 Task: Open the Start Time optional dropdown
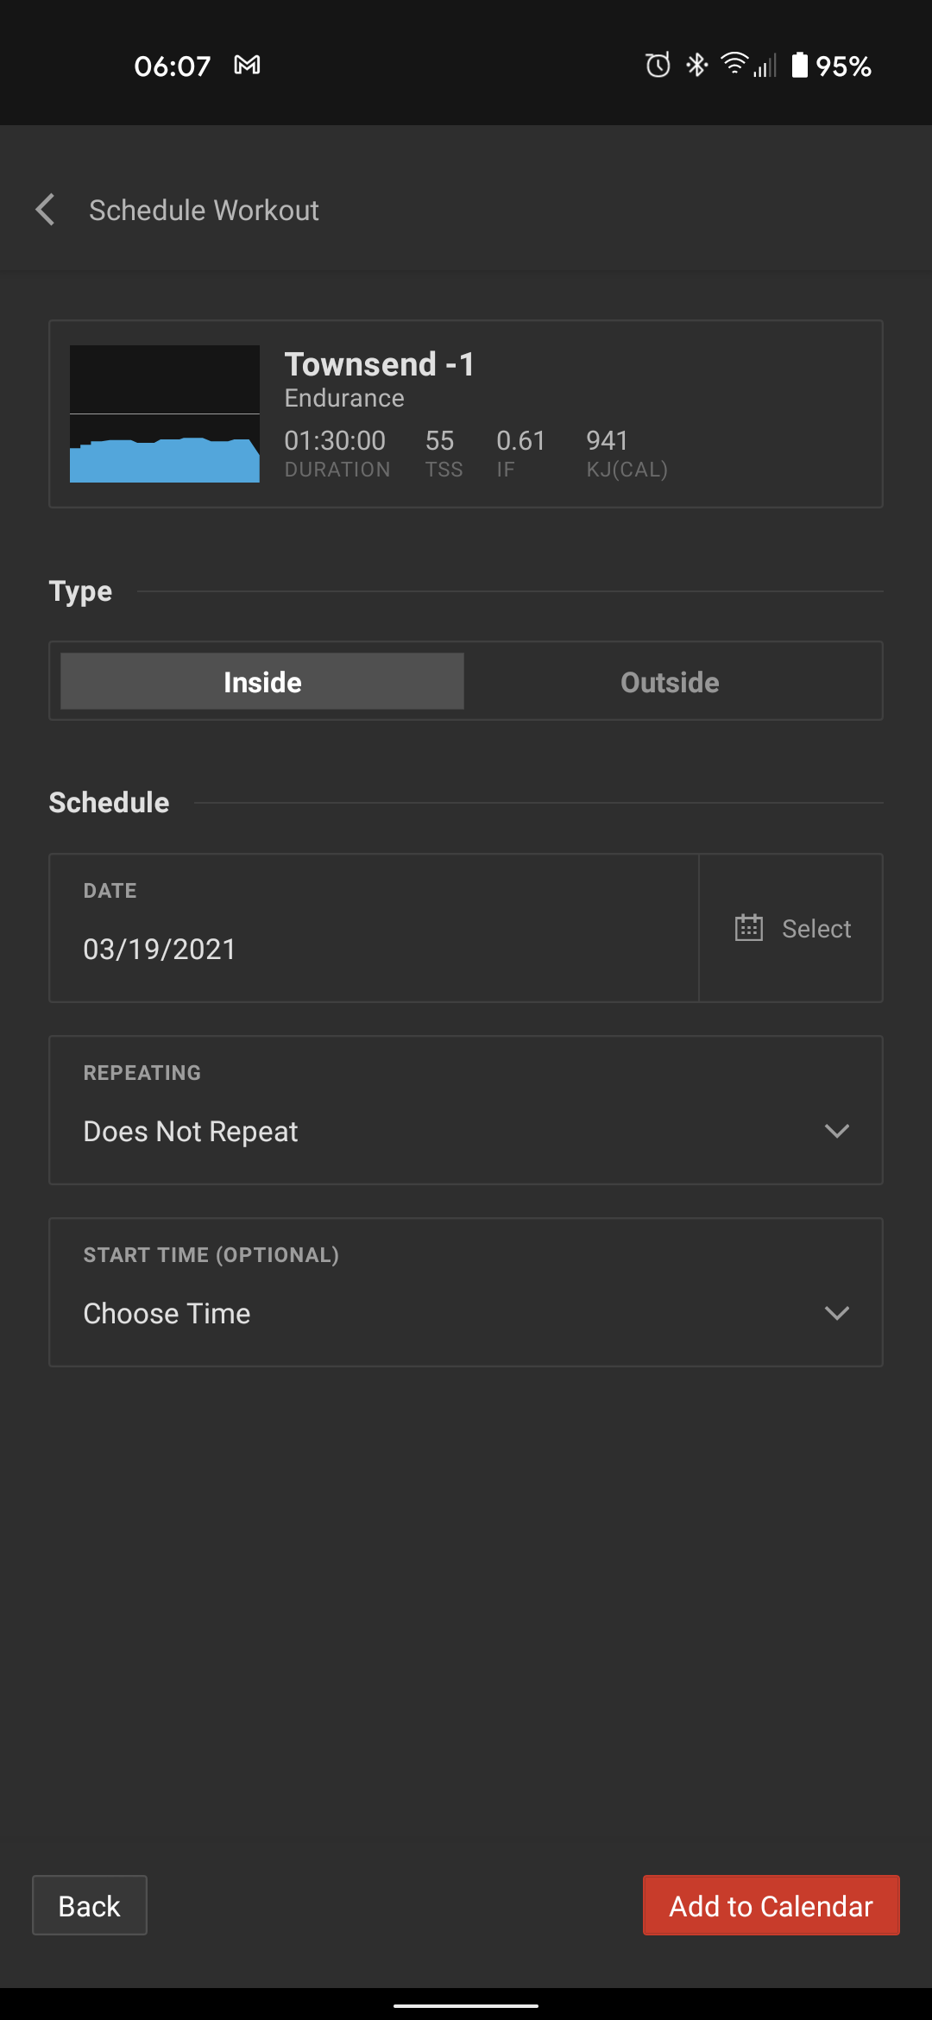[466, 1292]
